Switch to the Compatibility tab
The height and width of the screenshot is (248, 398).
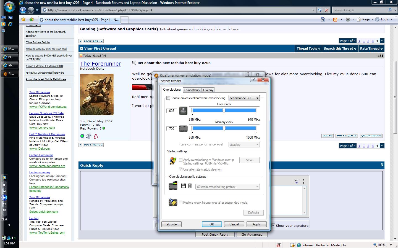pos(192,90)
